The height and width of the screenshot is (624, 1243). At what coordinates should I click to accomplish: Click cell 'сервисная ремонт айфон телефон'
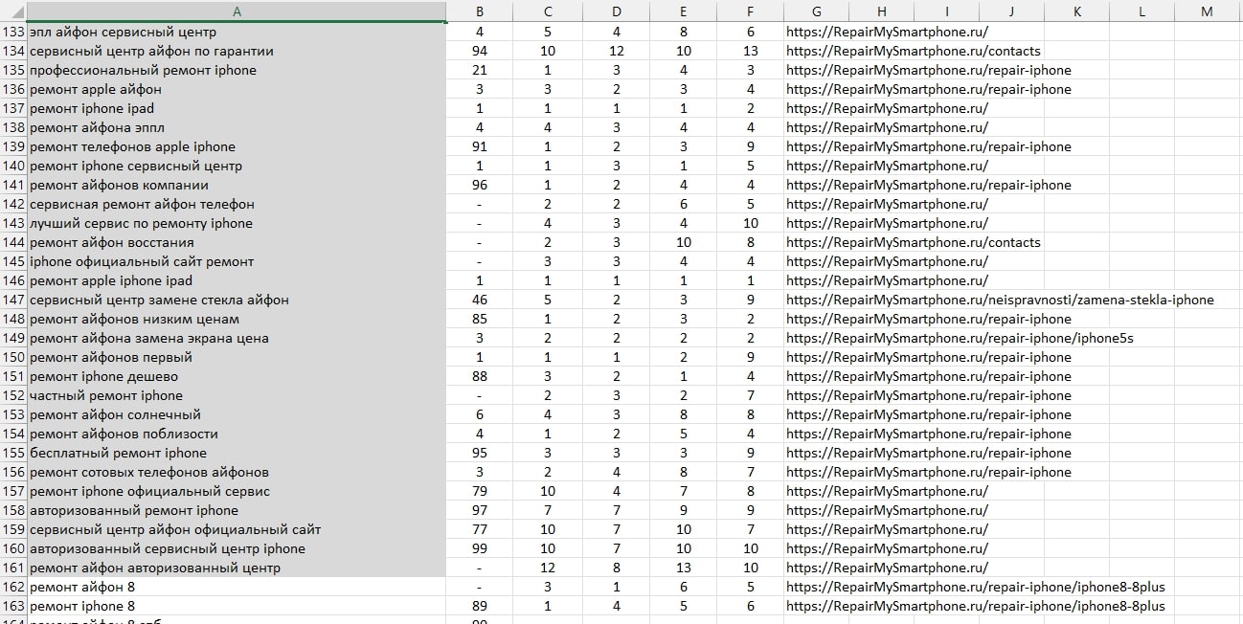click(237, 204)
